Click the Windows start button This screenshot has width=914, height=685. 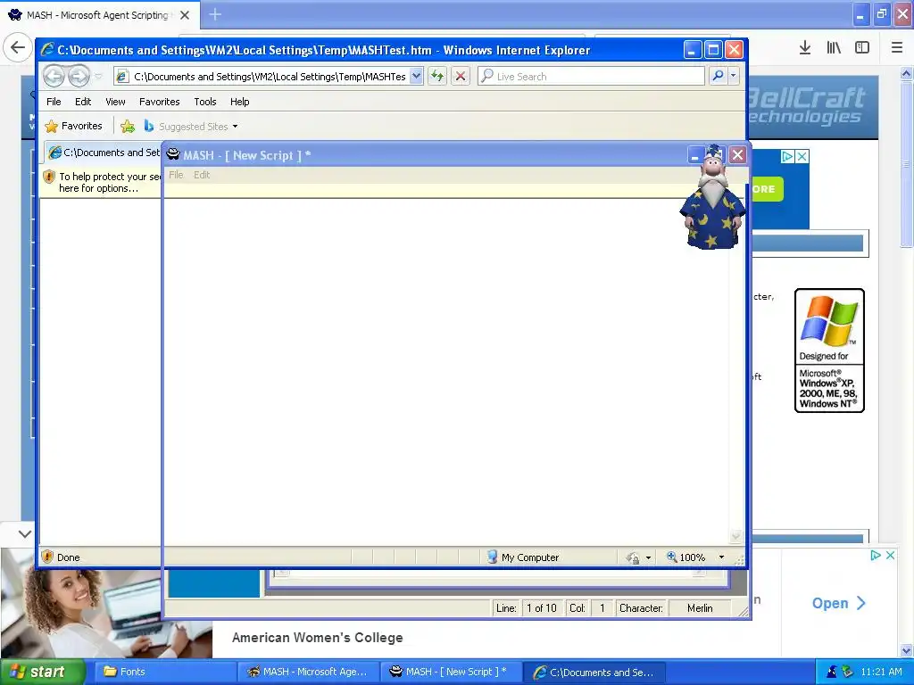click(x=42, y=672)
